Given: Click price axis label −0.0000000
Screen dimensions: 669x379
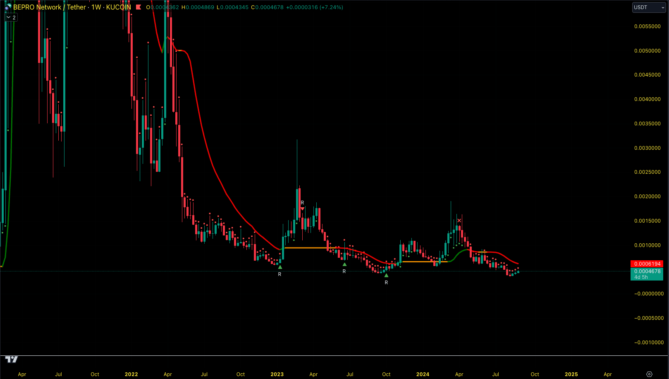Looking at the screenshot, I should pyautogui.click(x=649, y=293).
